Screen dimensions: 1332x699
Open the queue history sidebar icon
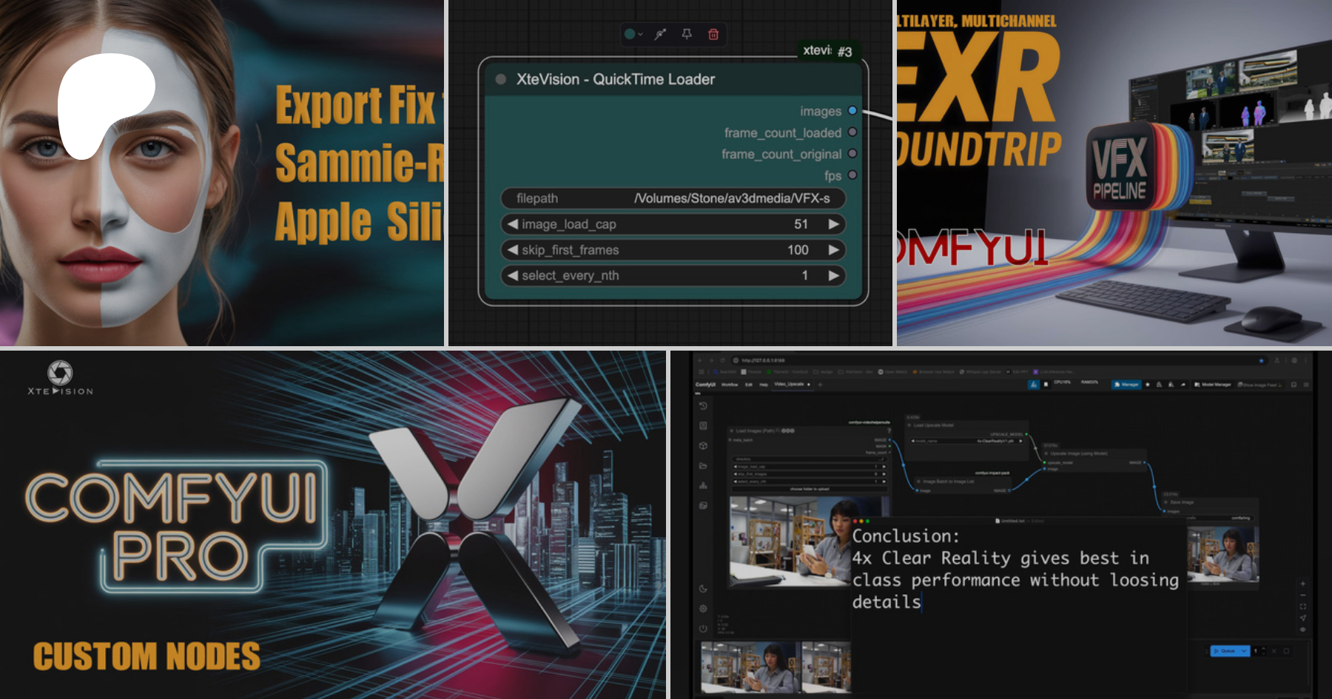point(703,406)
